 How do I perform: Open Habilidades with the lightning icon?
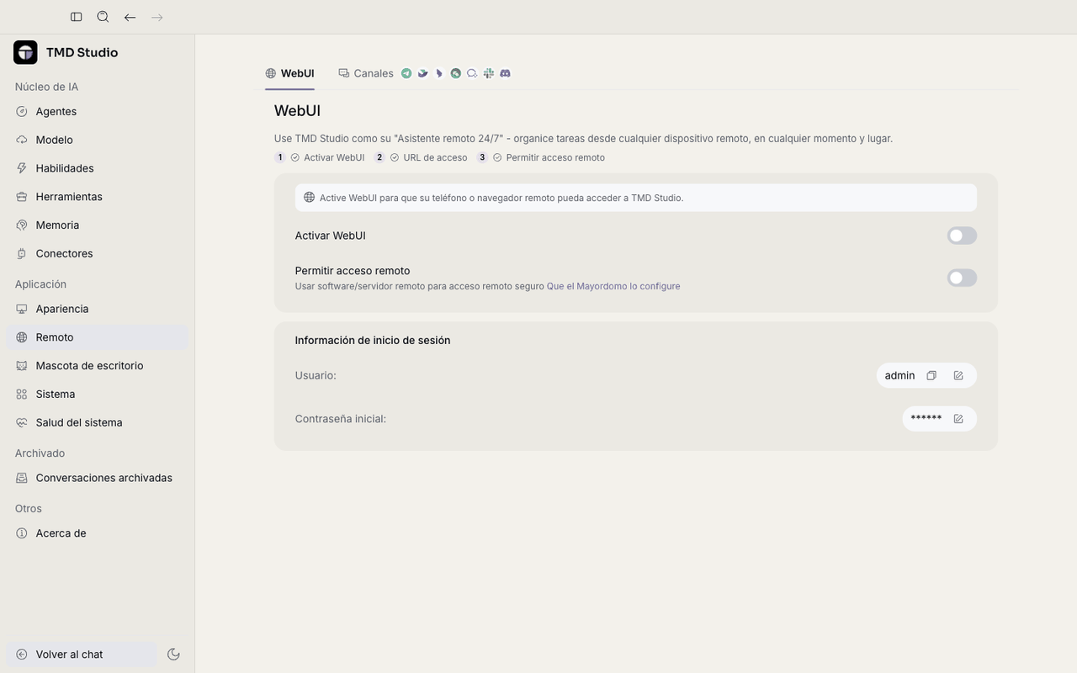98,168
